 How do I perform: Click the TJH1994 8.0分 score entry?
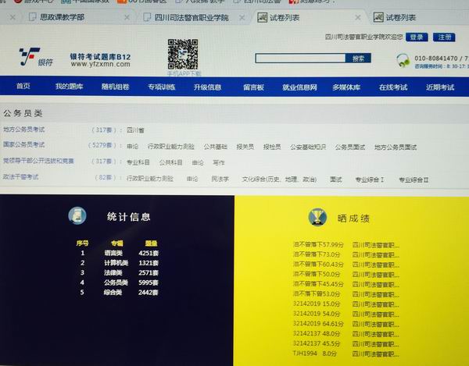click(346, 354)
